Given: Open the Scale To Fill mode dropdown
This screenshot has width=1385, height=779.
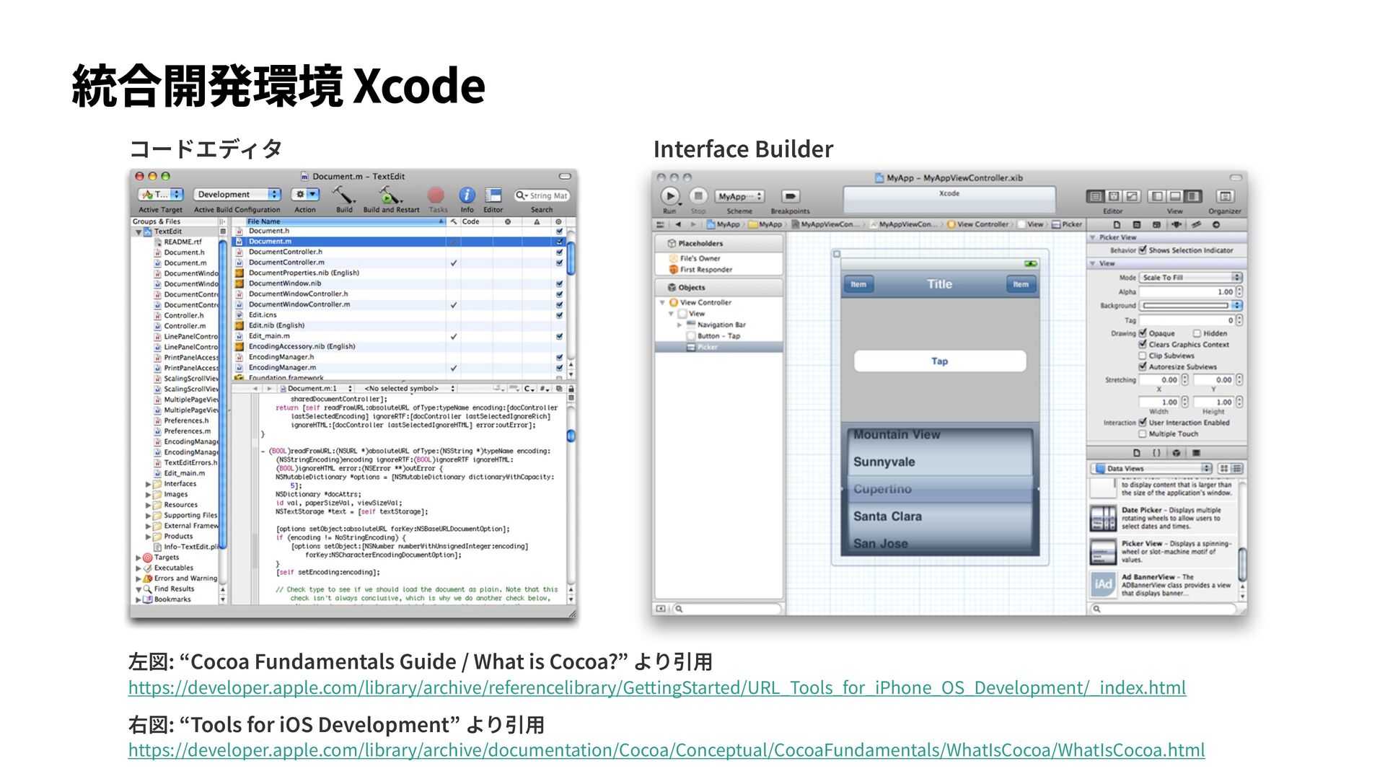Looking at the screenshot, I should click(1190, 278).
